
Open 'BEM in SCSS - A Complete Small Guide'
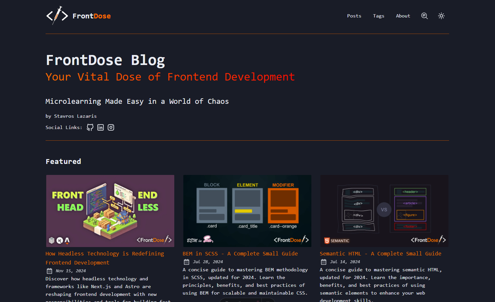click(240, 253)
